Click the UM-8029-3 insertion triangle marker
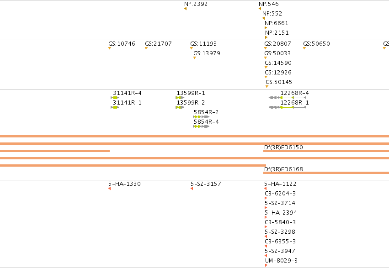 click(266, 265)
